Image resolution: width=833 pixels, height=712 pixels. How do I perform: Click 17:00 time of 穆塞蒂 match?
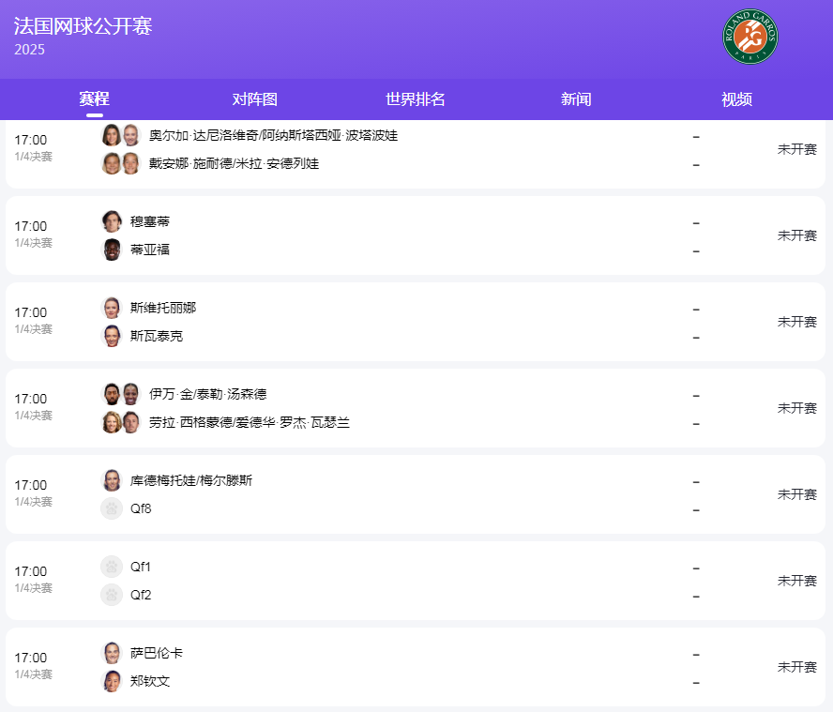pos(31,226)
